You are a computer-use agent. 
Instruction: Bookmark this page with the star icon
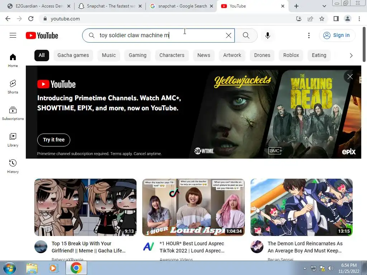pos(322,19)
